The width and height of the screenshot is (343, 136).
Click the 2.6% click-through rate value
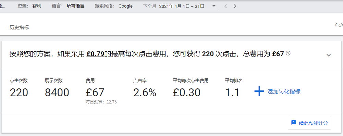(x=145, y=92)
